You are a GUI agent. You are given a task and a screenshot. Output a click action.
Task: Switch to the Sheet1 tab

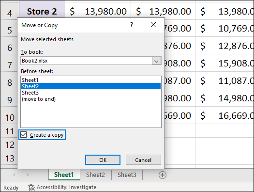tap(64, 175)
